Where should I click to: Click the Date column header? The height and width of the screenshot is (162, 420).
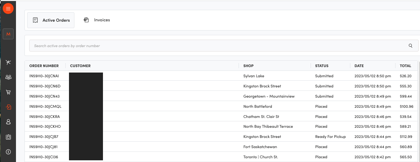pos(359,66)
